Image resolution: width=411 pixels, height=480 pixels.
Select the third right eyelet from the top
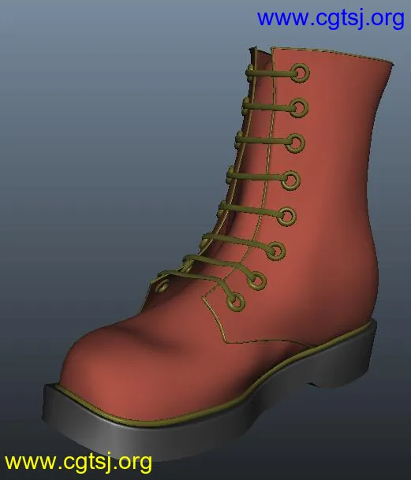295,143
